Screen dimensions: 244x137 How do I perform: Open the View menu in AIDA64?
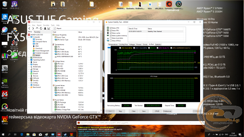34,25
